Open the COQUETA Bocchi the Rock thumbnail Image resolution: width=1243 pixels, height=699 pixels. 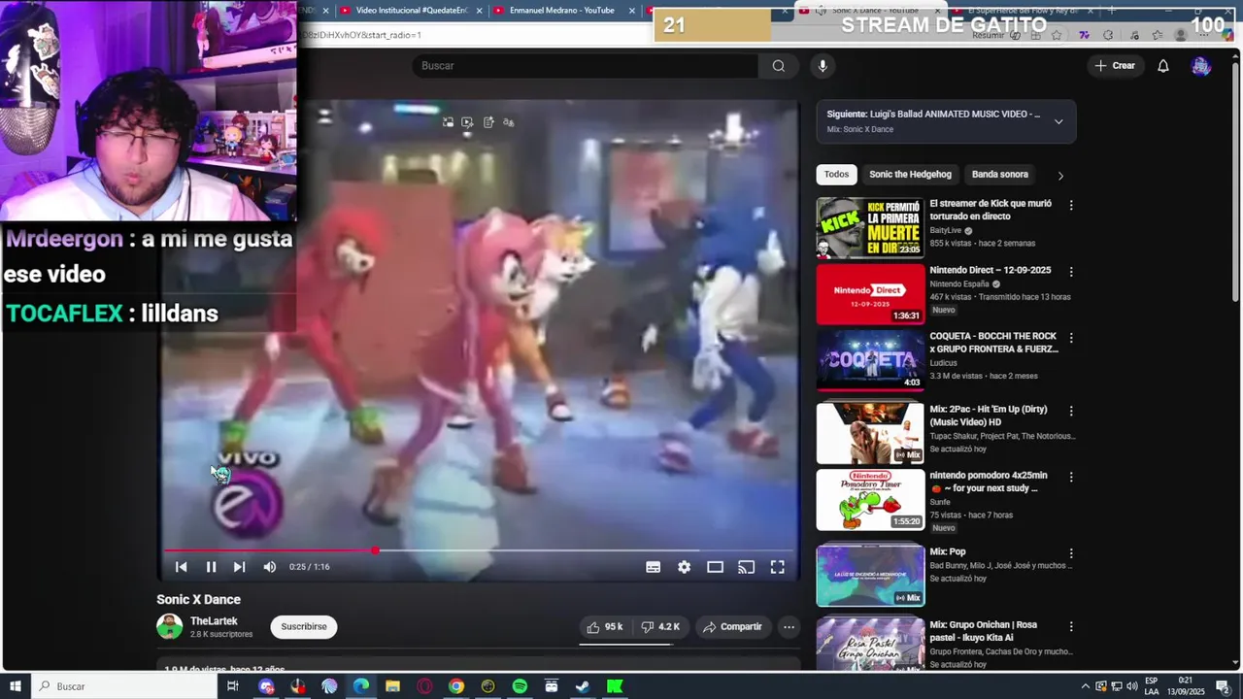(x=870, y=360)
